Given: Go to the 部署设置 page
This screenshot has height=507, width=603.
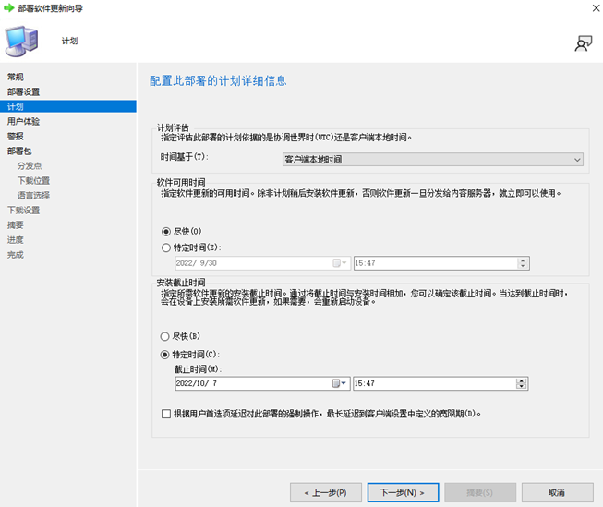Looking at the screenshot, I should point(23,91).
